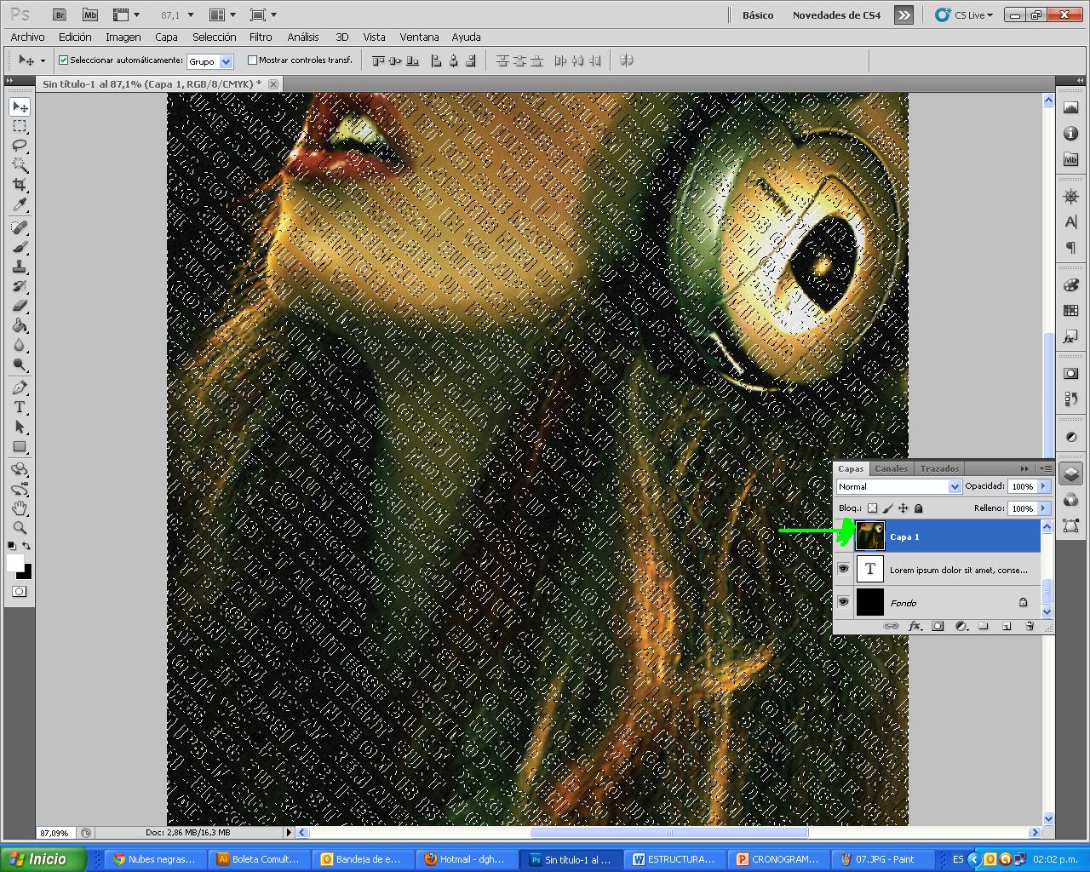The width and height of the screenshot is (1090, 872).
Task: Open the Filtro menu
Action: click(261, 37)
